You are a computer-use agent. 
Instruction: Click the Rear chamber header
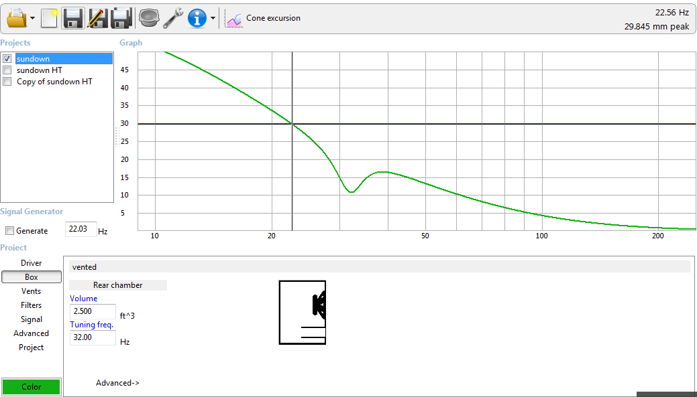click(118, 285)
